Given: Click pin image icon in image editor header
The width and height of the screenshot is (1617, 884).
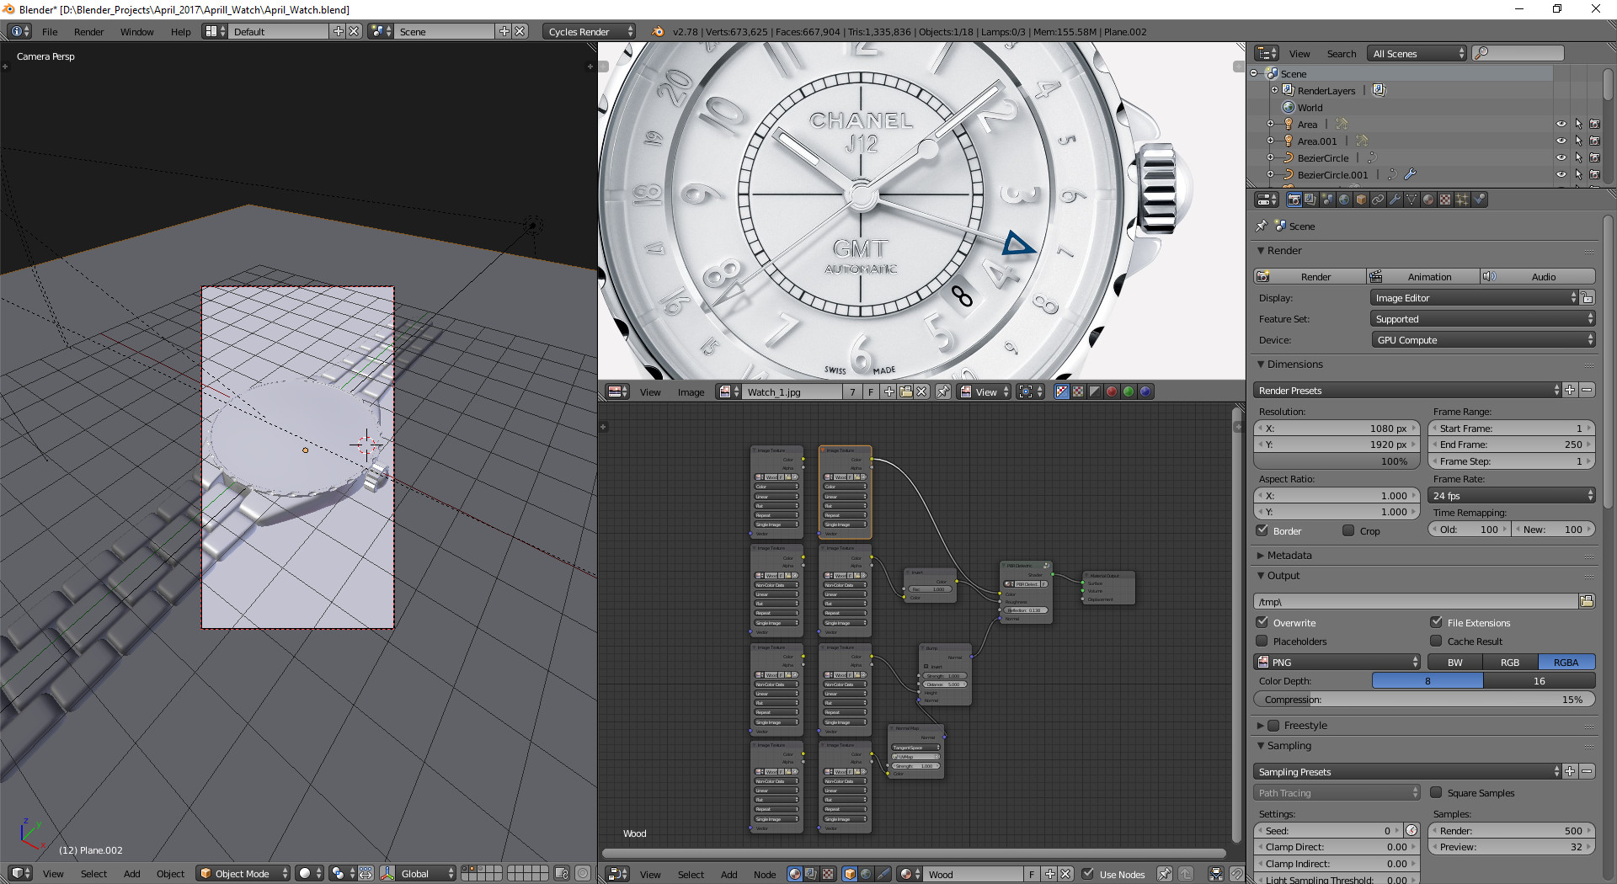Looking at the screenshot, I should (x=943, y=391).
